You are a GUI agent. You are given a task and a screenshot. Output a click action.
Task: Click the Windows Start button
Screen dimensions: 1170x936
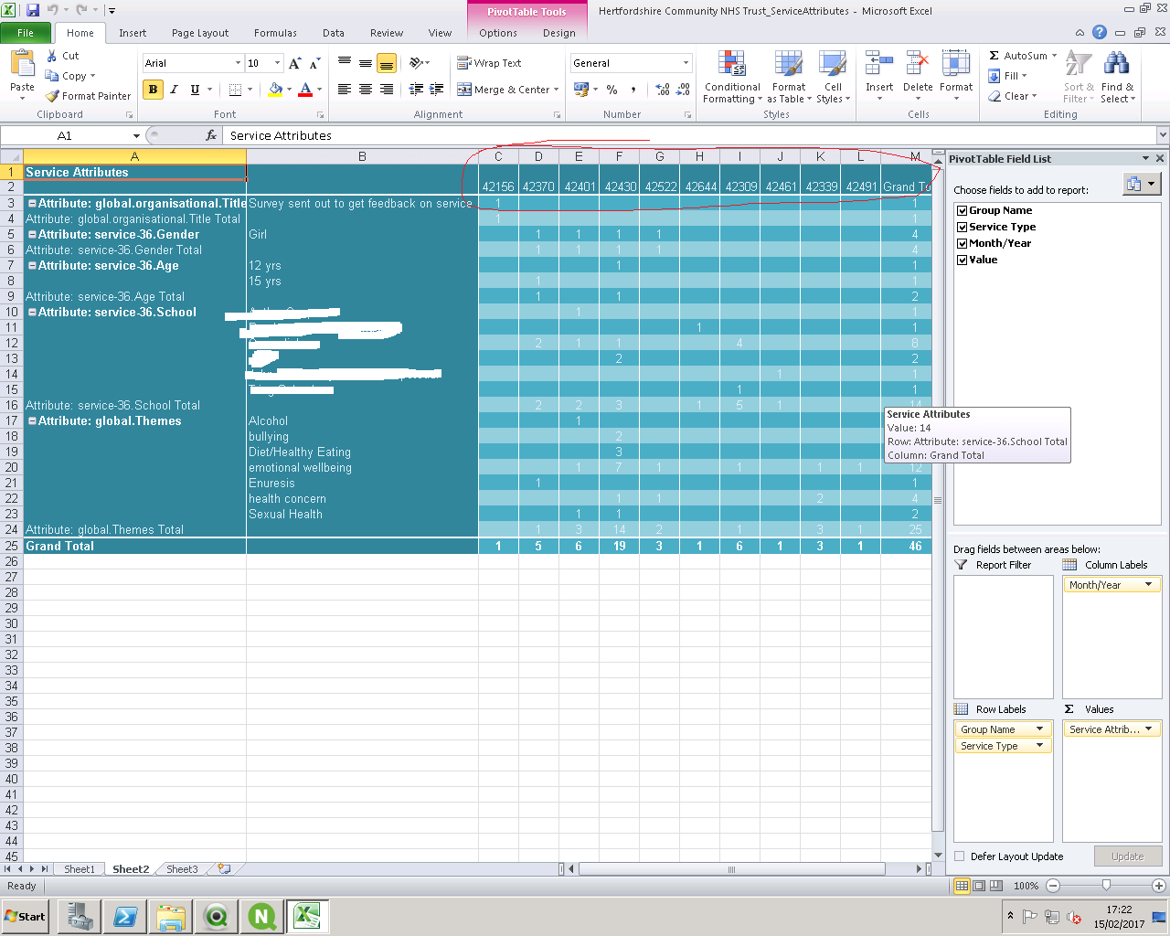[25, 917]
